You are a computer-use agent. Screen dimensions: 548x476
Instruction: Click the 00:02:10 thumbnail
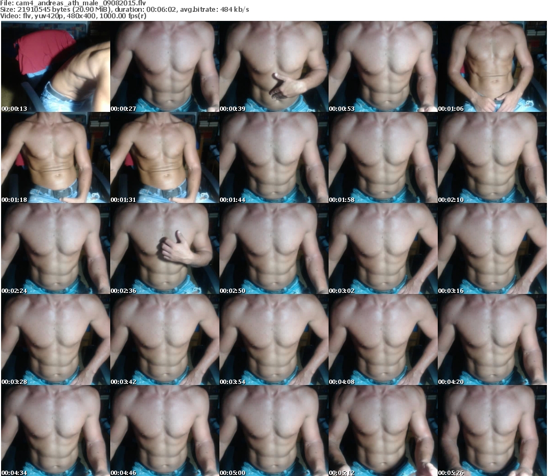[x=492, y=157]
